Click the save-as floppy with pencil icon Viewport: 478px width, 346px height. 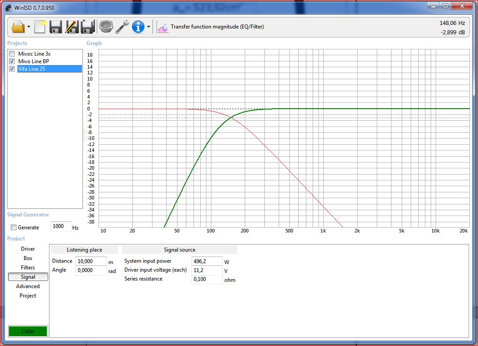pos(72,27)
